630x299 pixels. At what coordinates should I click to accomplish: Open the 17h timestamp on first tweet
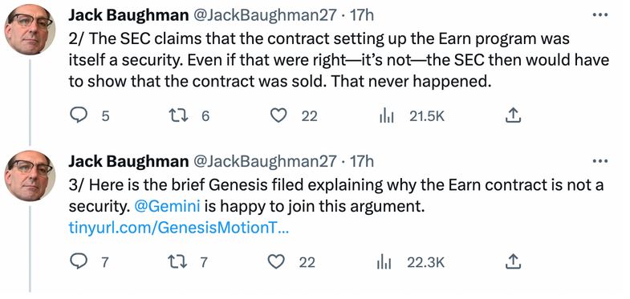point(361,15)
